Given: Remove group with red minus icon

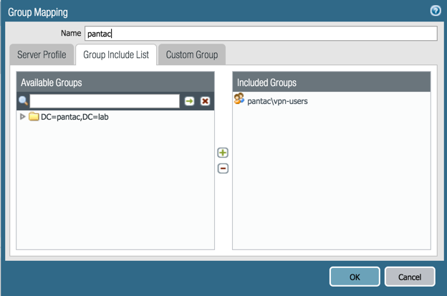Looking at the screenshot, I should 223,168.
